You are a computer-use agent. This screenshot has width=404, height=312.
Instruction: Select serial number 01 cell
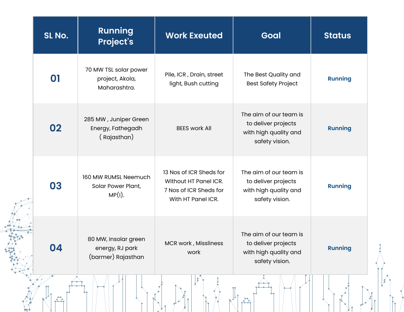click(x=55, y=79)
